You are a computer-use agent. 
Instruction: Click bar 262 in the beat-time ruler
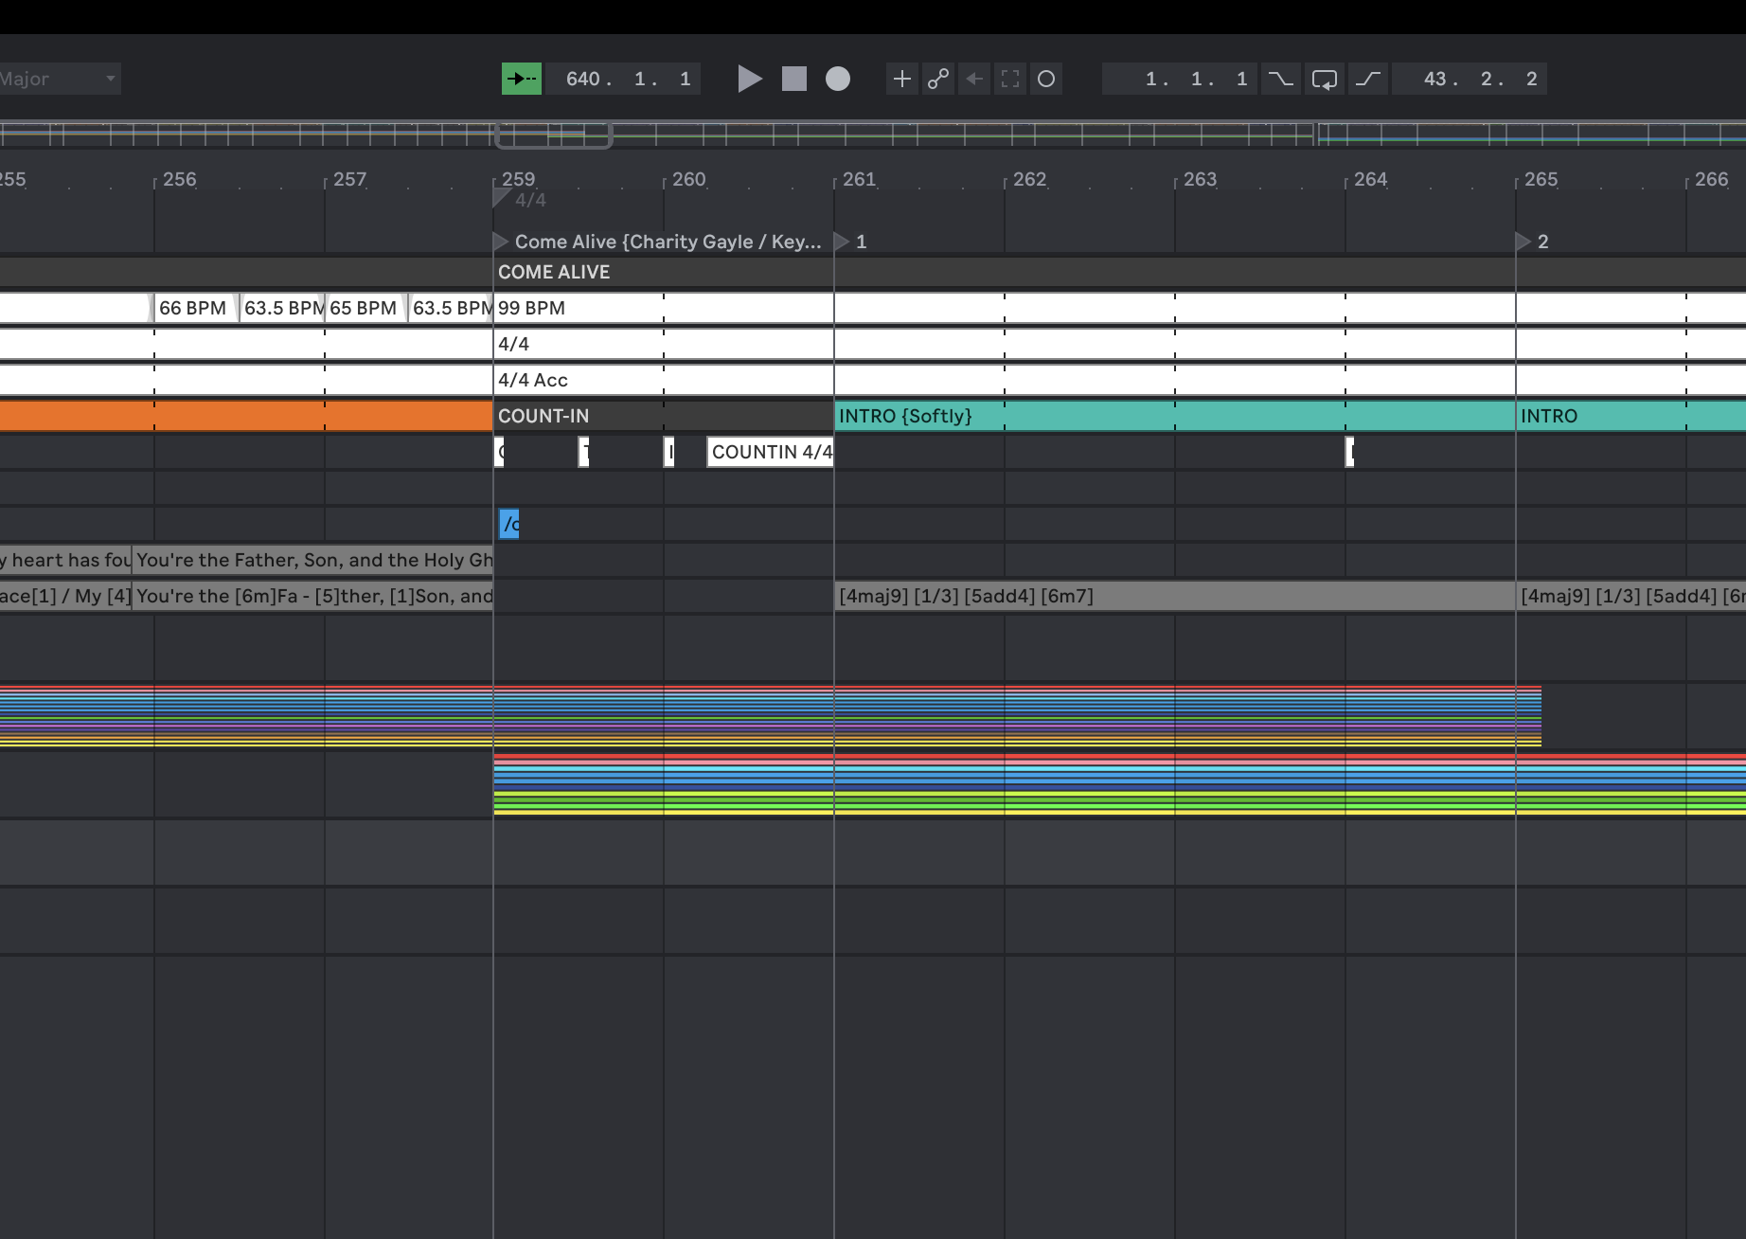[1029, 179]
